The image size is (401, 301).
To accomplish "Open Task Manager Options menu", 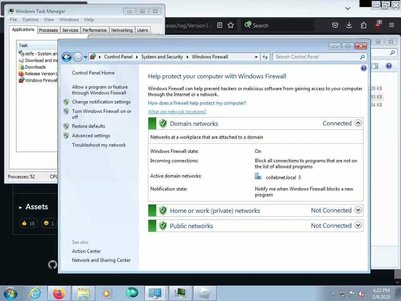I will (31, 20).
